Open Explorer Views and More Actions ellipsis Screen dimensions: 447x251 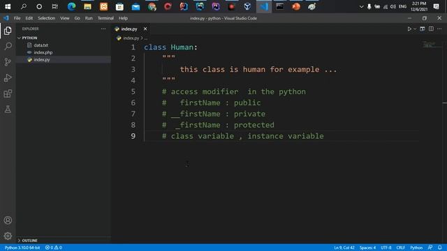(x=103, y=29)
